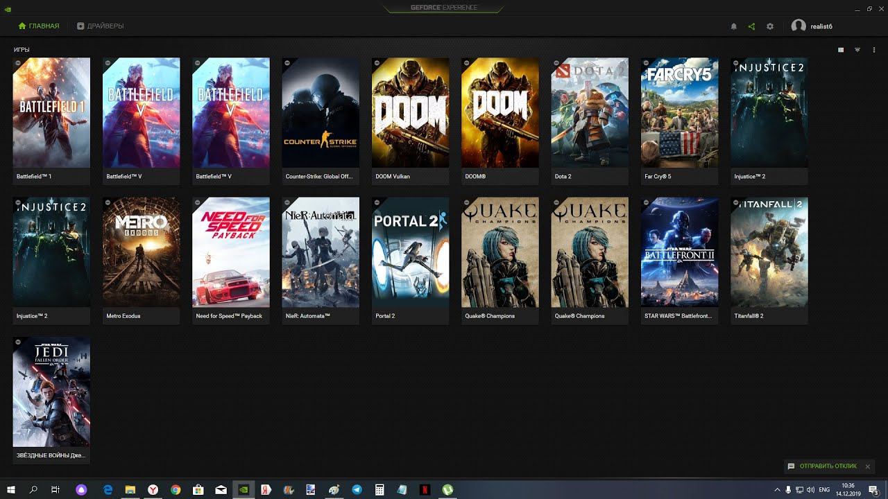The height and width of the screenshot is (499, 888).
Task: Open Netflix from the taskbar
Action: coord(425,489)
